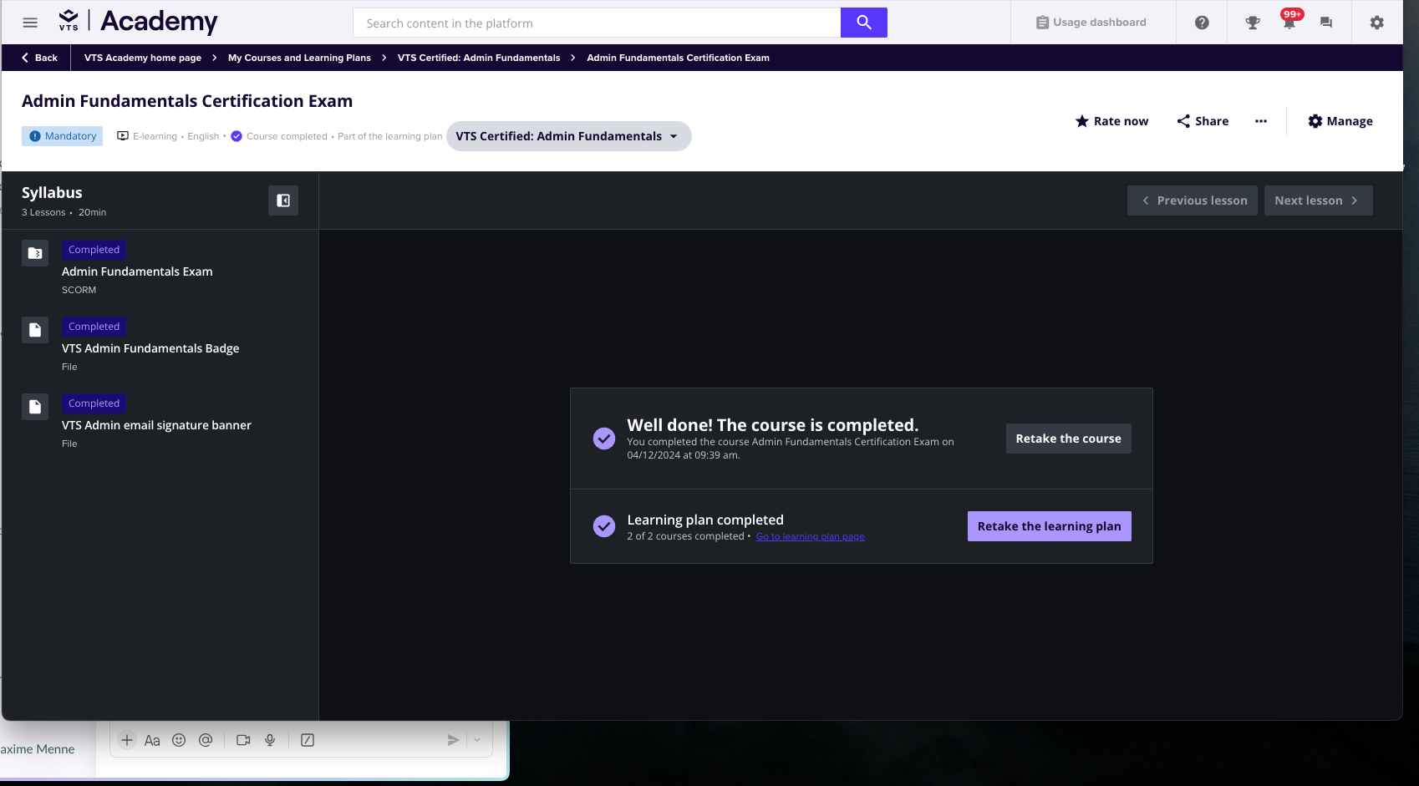Open the help question mark icon
1419x786 pixels.
tap(1202, 23)
